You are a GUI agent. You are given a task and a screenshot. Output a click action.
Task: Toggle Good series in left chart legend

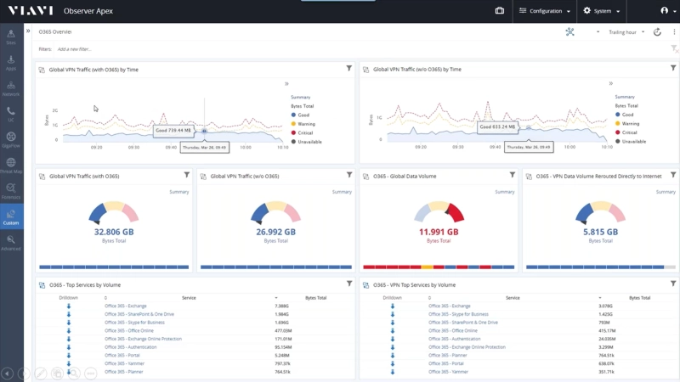pos(303,115)
